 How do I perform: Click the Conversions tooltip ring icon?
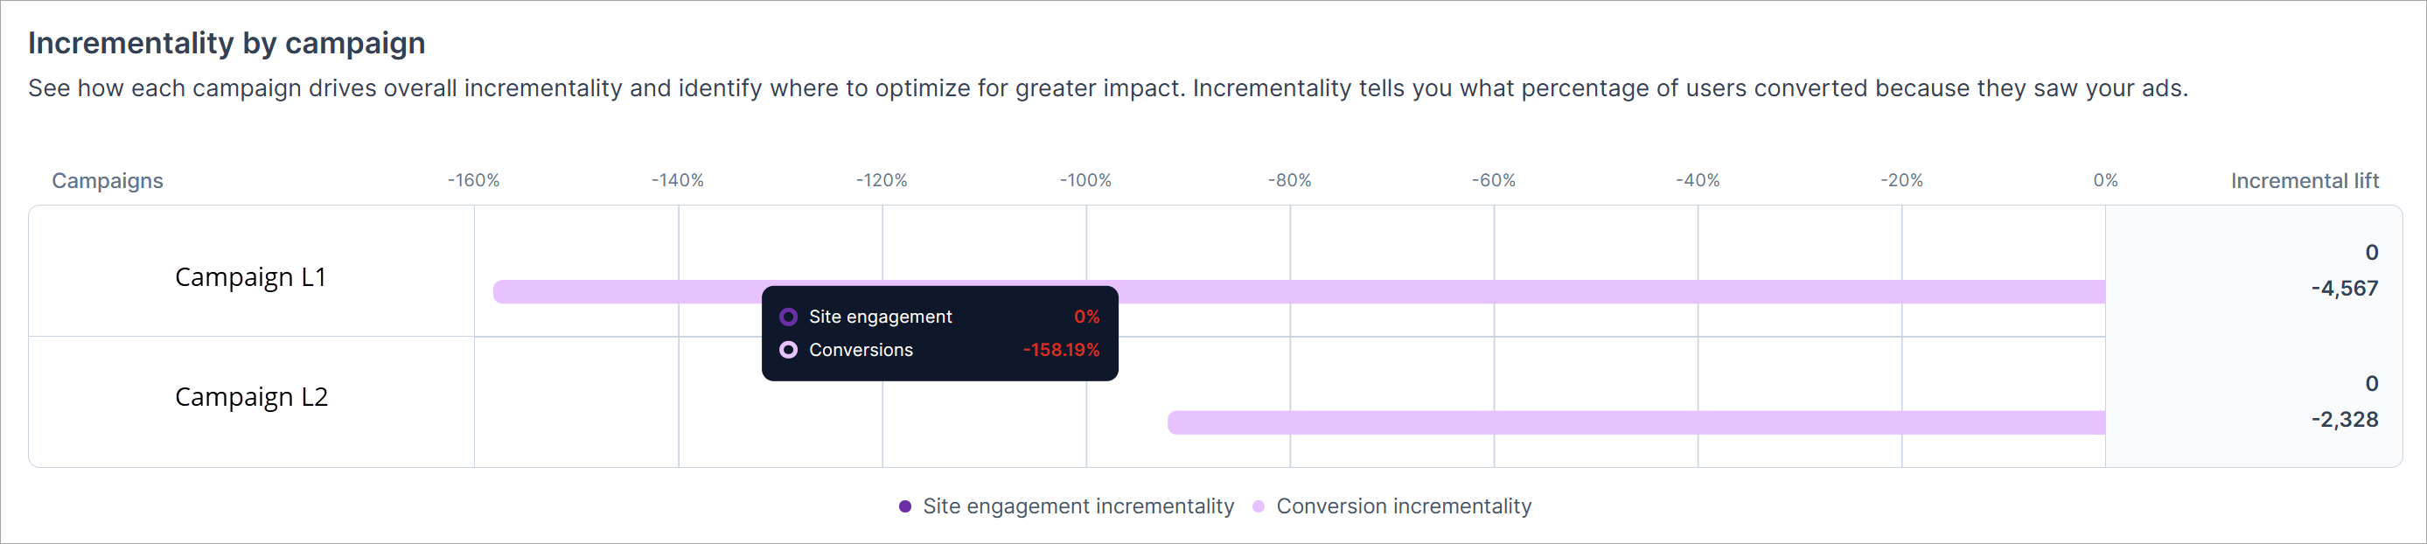tap(789, 350)
